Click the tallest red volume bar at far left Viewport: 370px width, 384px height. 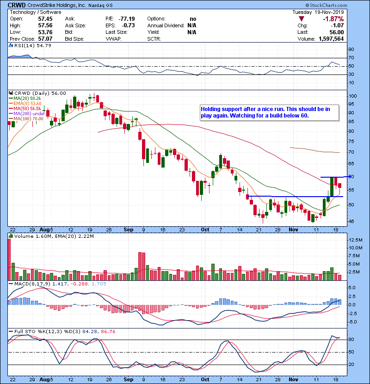point(9,260)
